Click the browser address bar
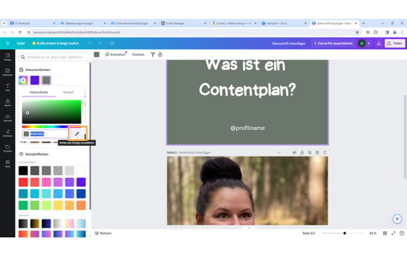 pyautogui.click(x=192, y=32)
